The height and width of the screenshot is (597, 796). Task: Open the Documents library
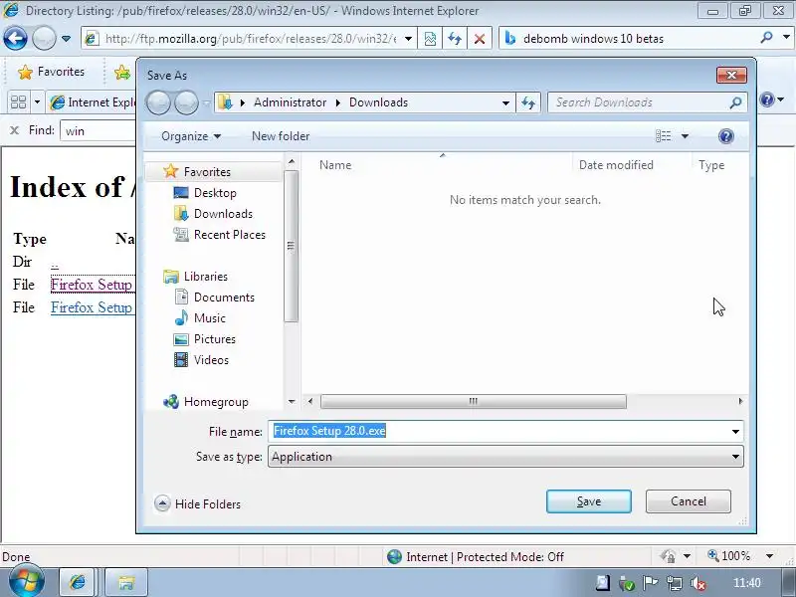[224, 298]
